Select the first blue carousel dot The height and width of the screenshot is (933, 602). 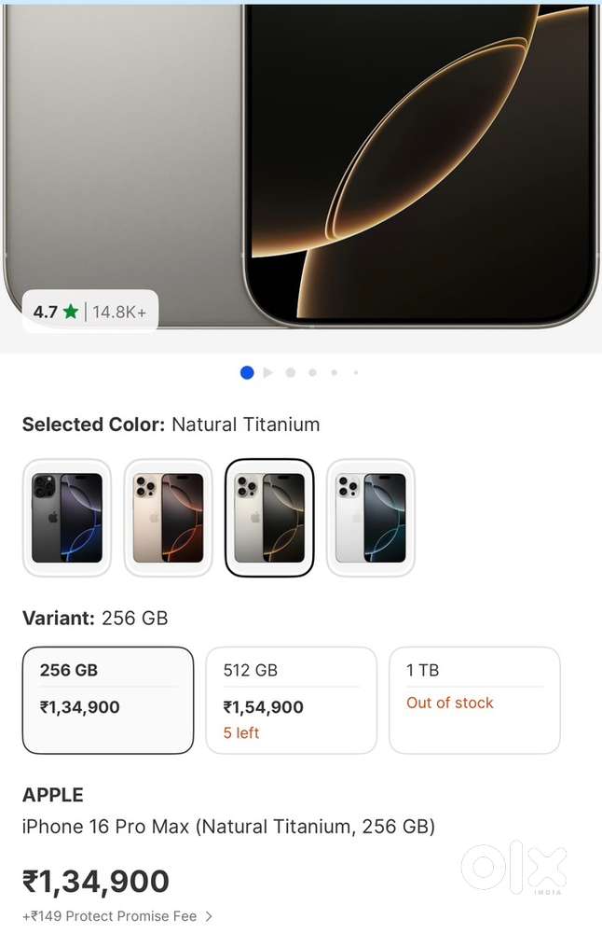click(x=247, y=372)
